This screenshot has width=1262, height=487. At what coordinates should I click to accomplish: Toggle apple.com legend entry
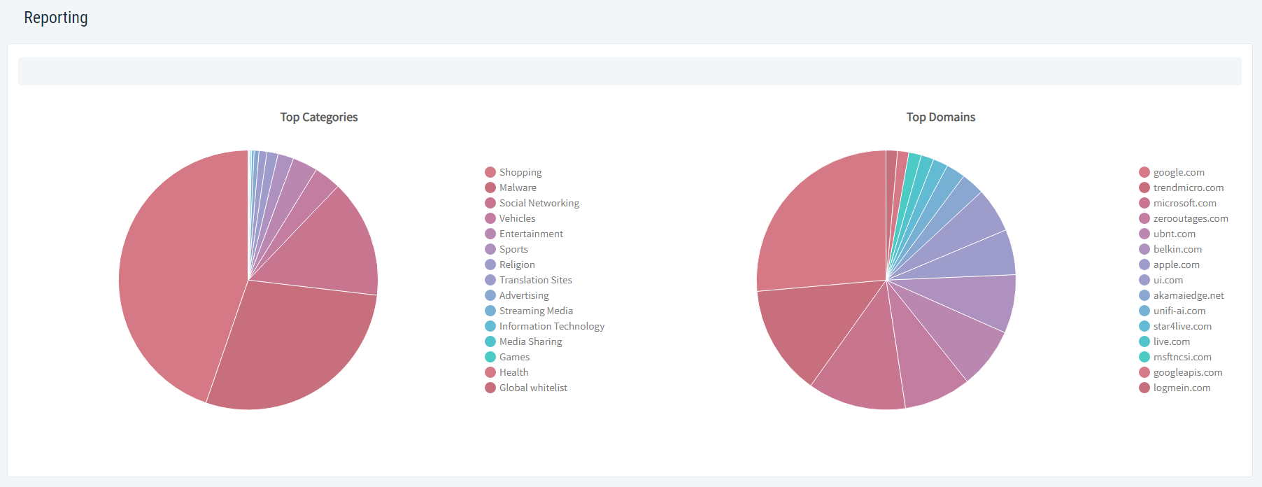coord(1170,264)
